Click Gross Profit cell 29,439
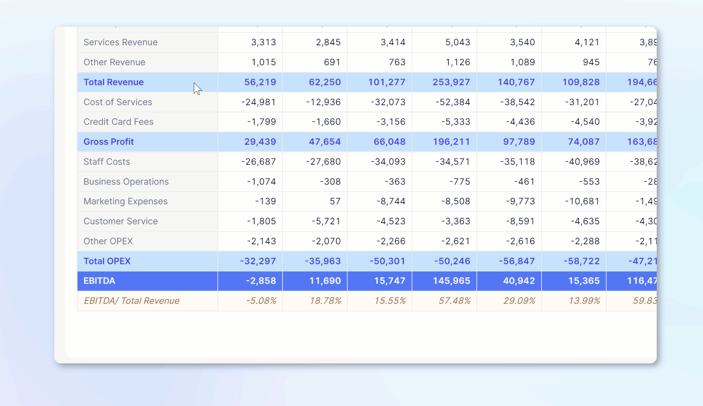 tap(250, 142)
